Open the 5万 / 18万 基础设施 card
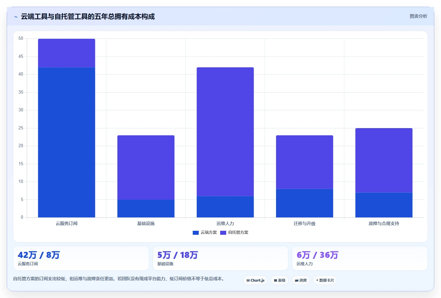This screenshot has height=298, width=441. (x=220, y=258)
